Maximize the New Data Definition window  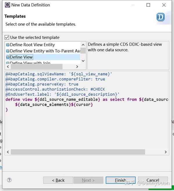148,5
